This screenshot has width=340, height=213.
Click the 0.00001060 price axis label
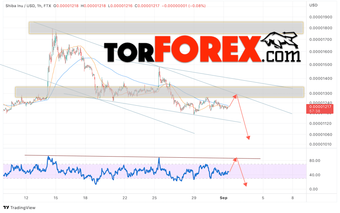[x=320, y=135]
